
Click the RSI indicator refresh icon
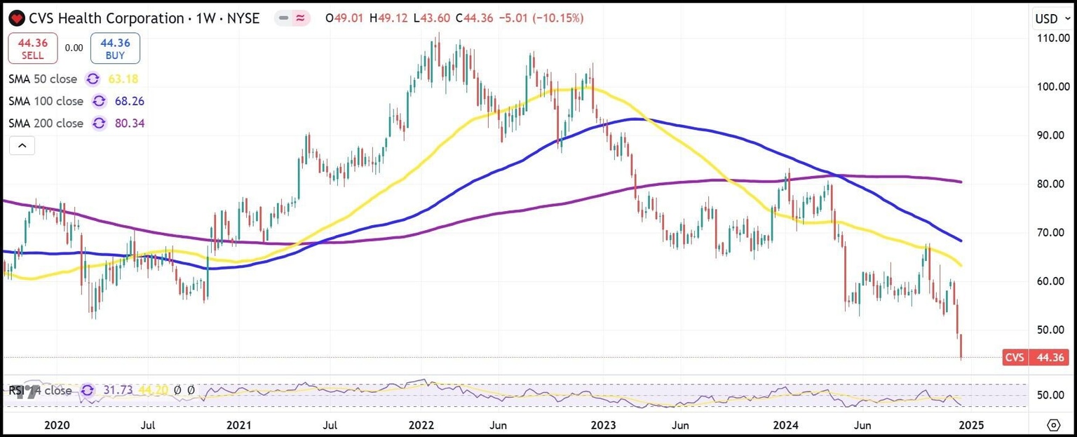[87, 390]
